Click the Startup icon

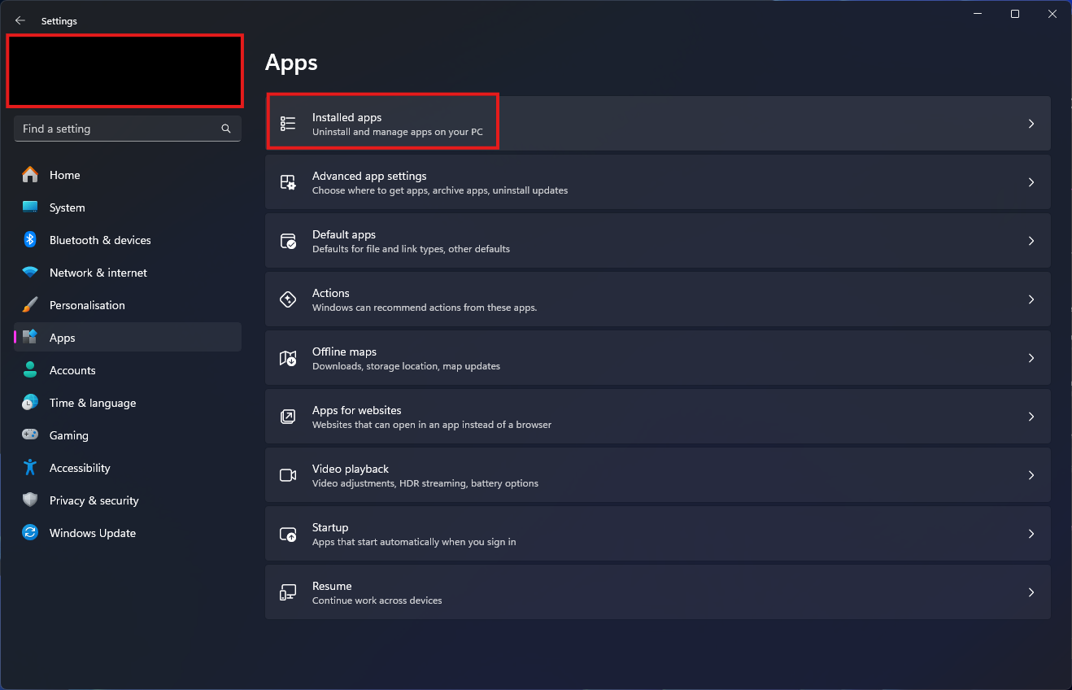[288, 534]
